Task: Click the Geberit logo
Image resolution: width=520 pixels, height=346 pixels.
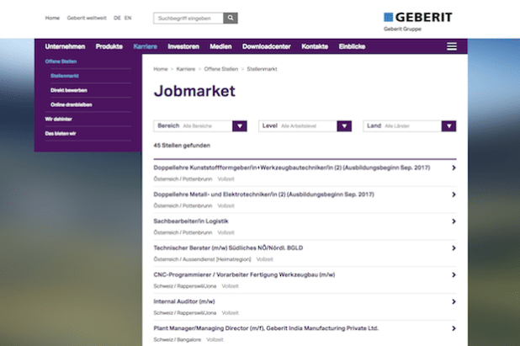Action: coord(406,17)
